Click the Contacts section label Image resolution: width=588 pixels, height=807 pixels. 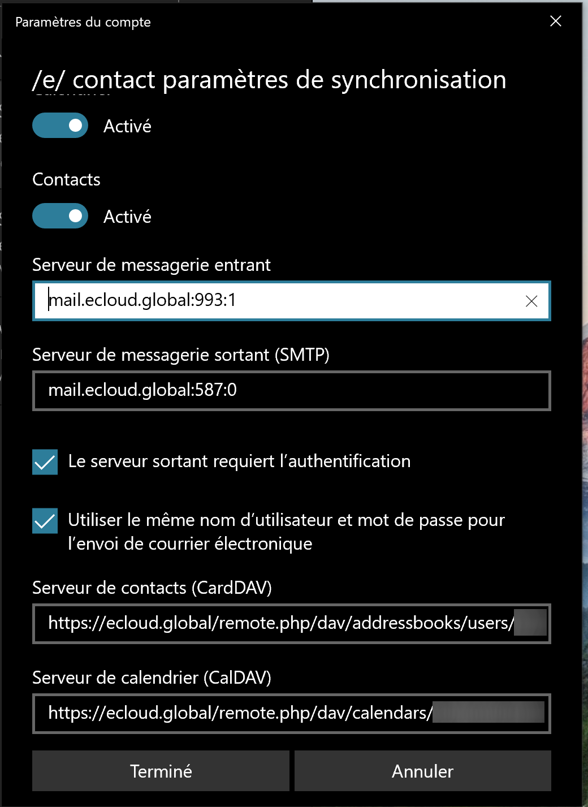pyautogui.click(x=66, y=179)
